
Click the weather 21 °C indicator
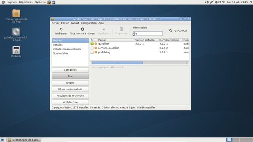[220, 2]
